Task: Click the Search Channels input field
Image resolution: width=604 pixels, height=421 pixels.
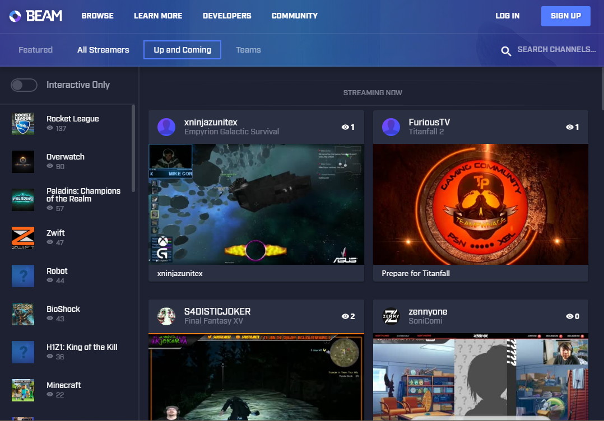Action: pos(556,50)
